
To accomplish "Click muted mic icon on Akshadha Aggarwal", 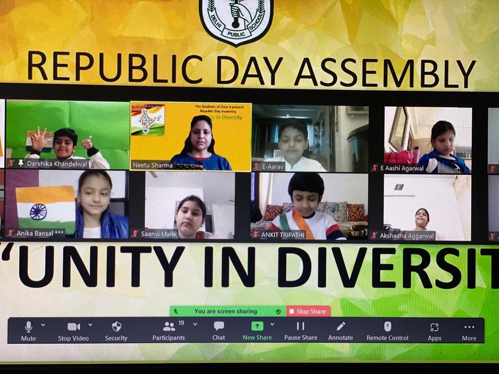I will 374,236.
